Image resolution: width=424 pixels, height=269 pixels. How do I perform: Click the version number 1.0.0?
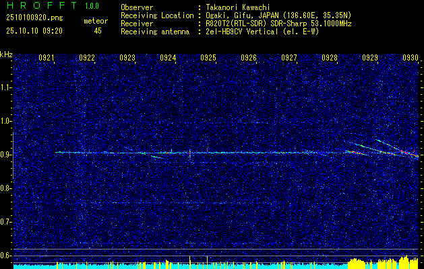(92, 5)
